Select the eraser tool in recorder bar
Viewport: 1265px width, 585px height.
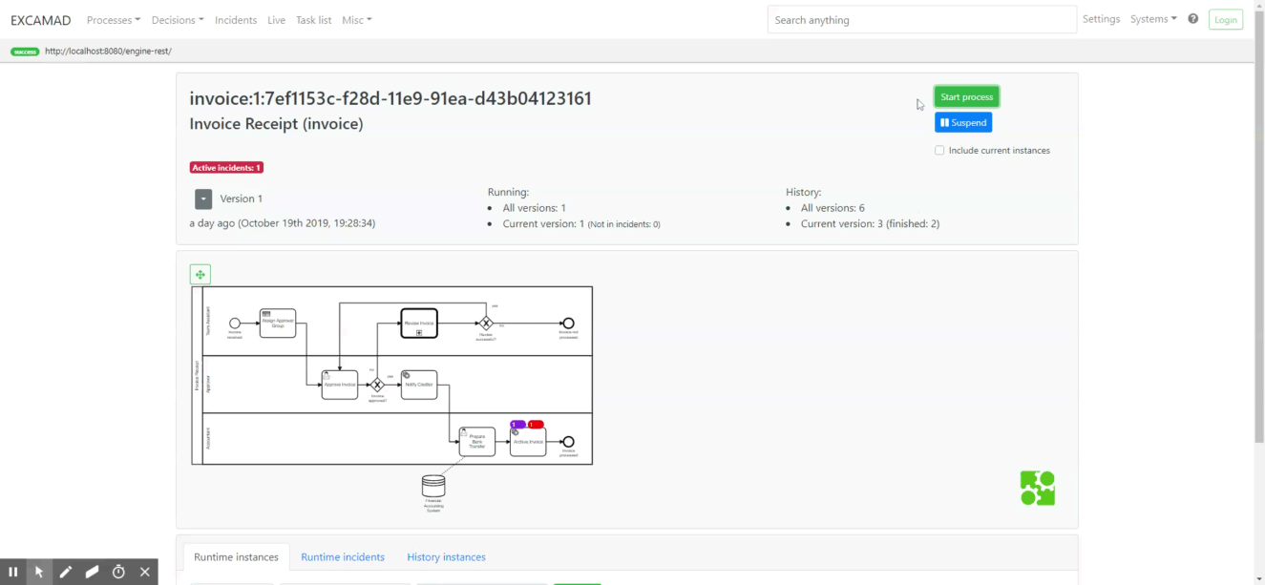pyautogui.click(x=92, y=572)
